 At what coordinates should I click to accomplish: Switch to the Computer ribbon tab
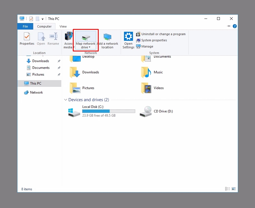44,26
